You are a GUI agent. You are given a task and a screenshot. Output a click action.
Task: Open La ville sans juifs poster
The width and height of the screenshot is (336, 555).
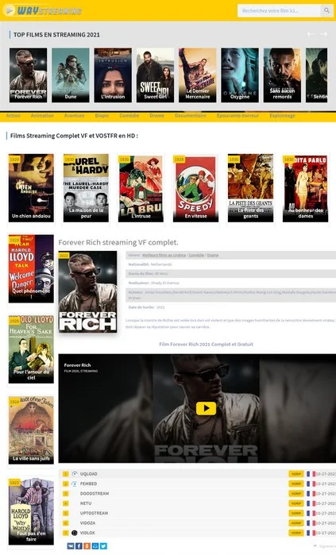[x=31, y=430]
